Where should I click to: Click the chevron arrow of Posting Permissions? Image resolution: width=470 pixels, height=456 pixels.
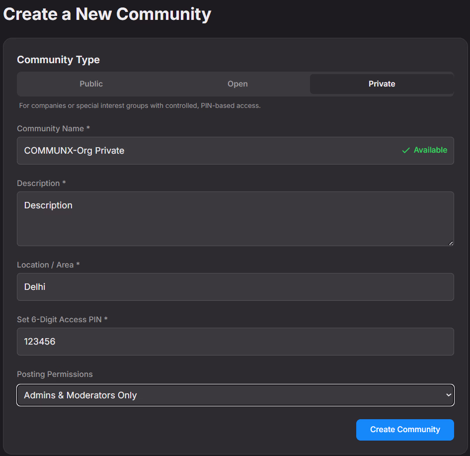448,395
